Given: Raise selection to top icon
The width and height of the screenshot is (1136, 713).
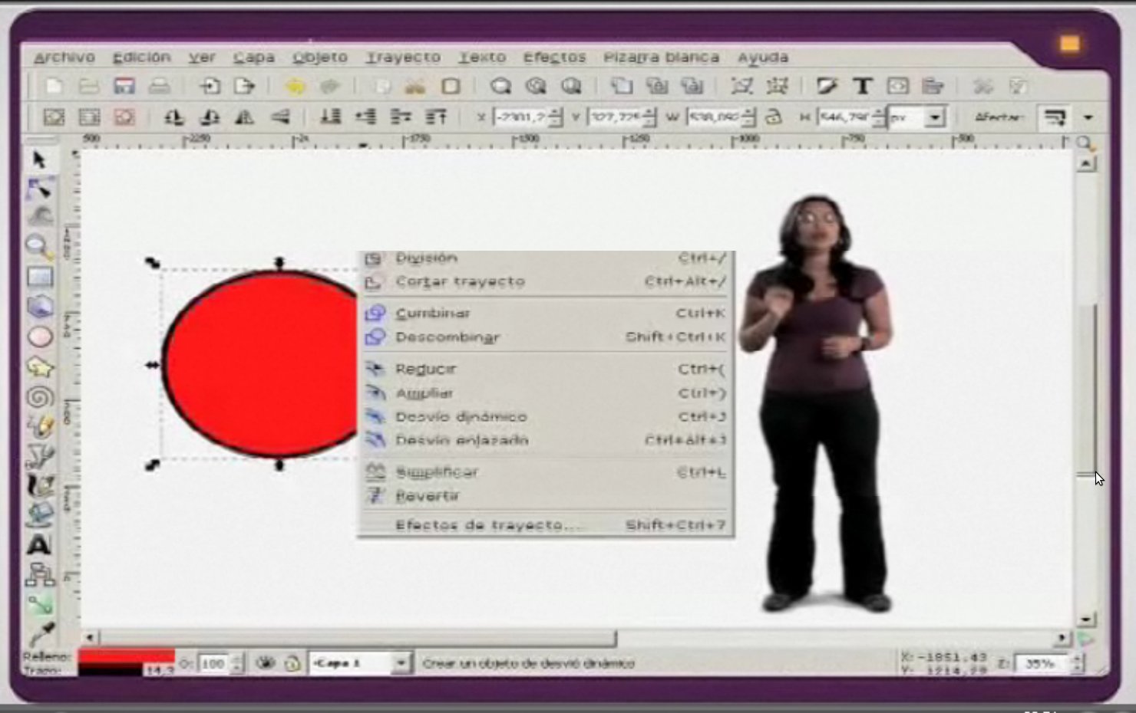Looking at the screenshot, I should click(437, 117).
